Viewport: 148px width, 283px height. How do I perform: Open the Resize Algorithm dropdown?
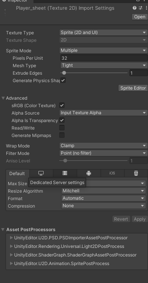(104, 191)
